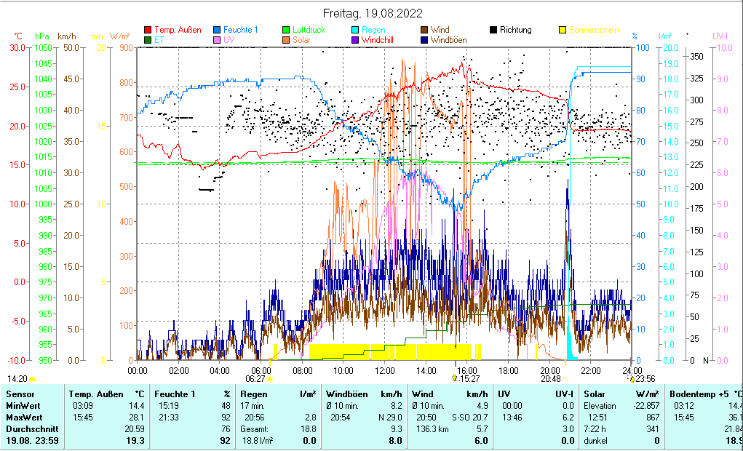Click the UV legend label
Image resolution: width=743 pixels, height=451 pixels.
229,40
